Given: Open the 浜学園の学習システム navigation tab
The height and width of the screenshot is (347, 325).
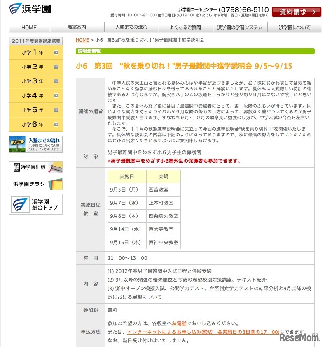Looking at the screenshot, I should point(240,27).
